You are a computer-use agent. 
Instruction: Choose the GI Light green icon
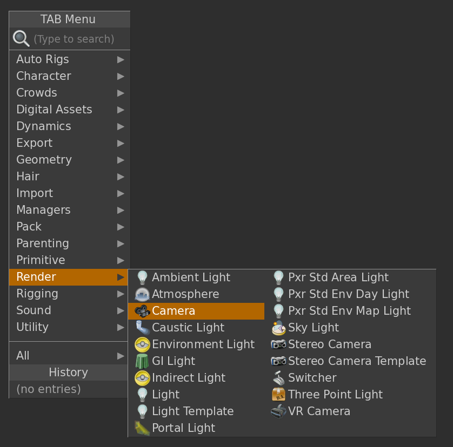(x=142, y=361)
